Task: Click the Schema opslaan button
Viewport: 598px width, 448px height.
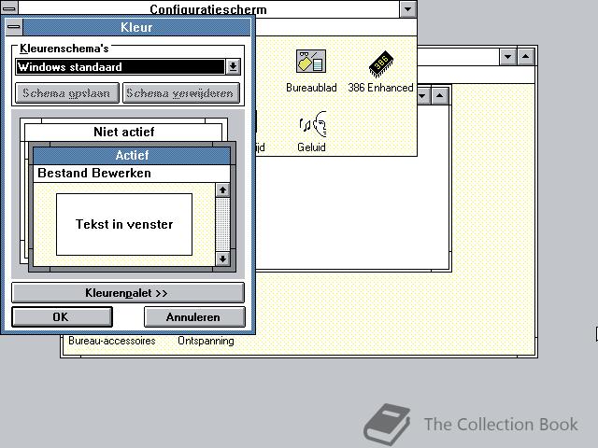Action: [67, 93]
